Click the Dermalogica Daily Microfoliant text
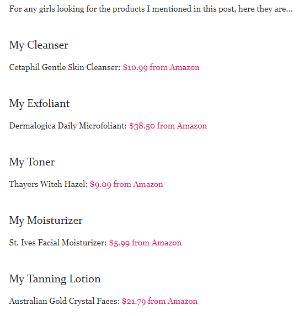299x316 pixels. pyautogui.click(x=68, y=126)
